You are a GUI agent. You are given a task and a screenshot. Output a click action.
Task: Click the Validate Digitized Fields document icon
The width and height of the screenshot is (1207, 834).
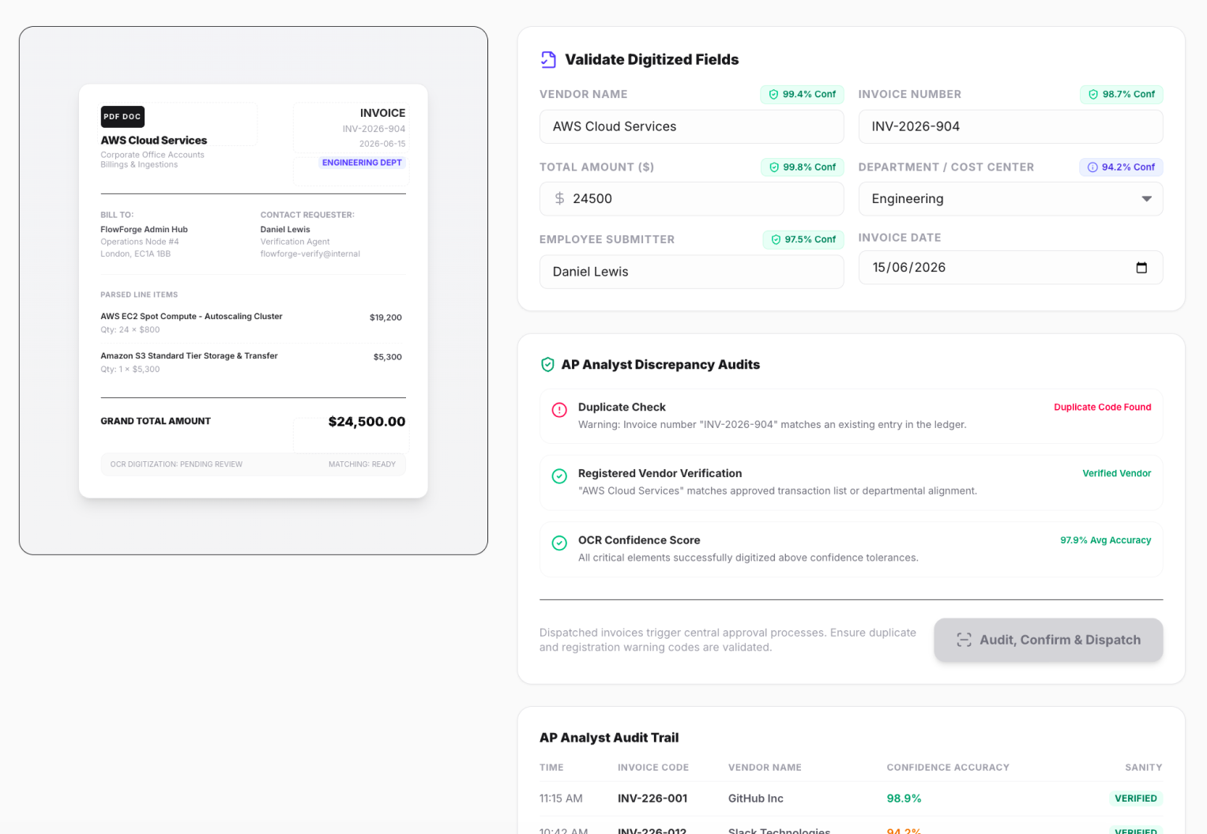(x=548, y=59)
